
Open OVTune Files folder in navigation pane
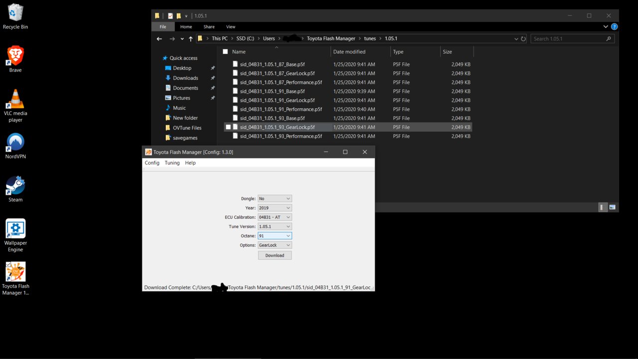pyautogui.click(x=187, y=128)
